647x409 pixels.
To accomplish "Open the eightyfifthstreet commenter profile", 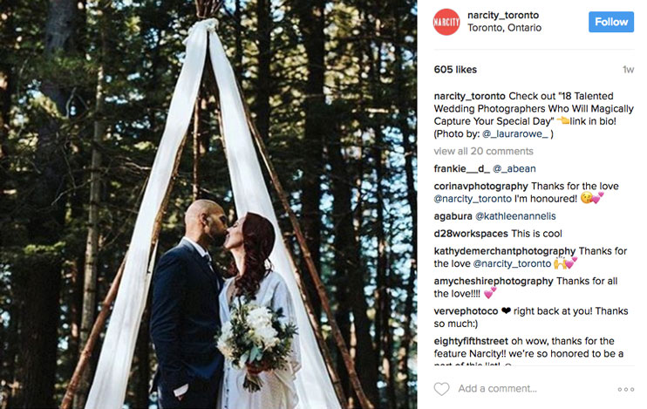I will (471, 341).
